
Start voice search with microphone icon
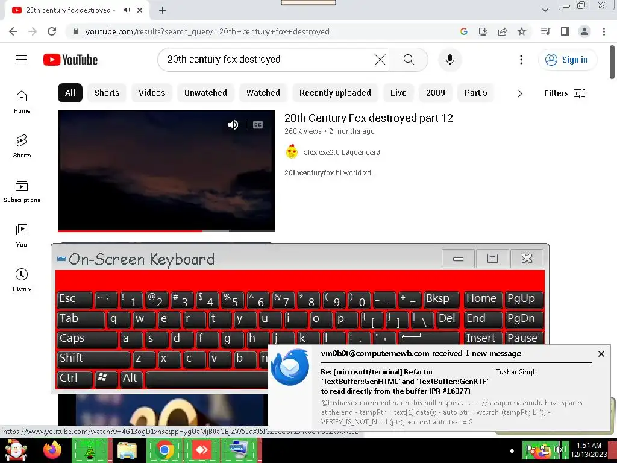pyautogui.click(x=449, y=60)
